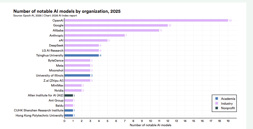Click the Alibaba axis label

click(x=58, y=30)
